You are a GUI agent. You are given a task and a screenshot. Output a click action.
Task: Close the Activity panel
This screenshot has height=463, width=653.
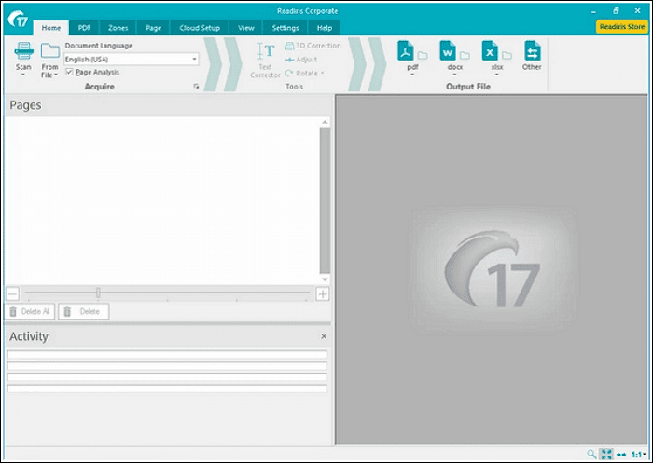click(x=324, y=336)
